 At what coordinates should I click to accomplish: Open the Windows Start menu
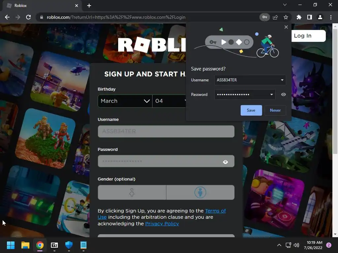pos(11,245)
